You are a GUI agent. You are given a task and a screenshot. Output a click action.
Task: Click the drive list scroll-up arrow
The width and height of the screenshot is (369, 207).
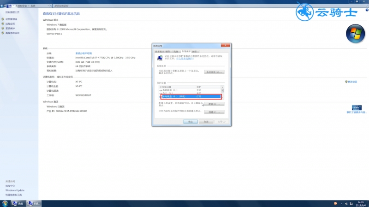222,87
